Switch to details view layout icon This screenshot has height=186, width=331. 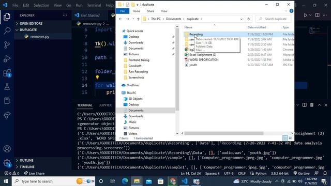(x=285, y=138)
